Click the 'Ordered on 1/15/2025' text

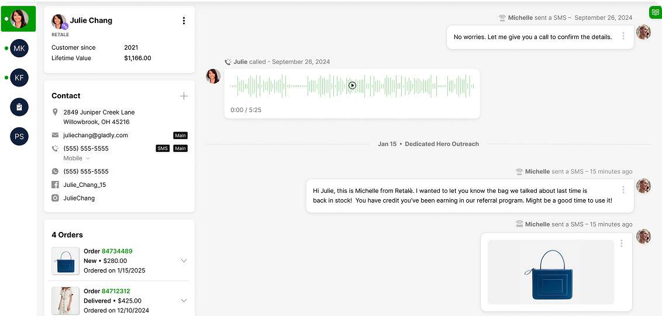pos(115,270)
